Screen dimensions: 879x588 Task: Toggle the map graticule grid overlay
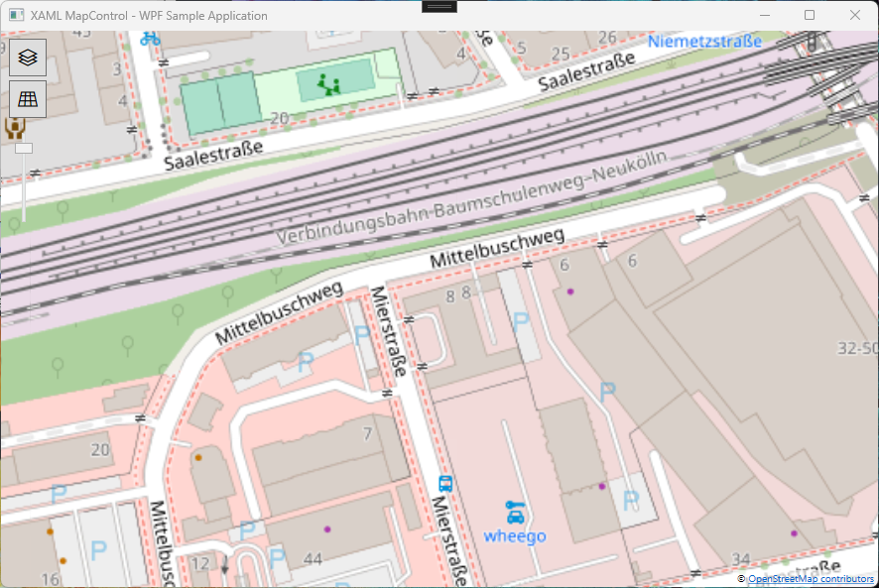[27, 99]
